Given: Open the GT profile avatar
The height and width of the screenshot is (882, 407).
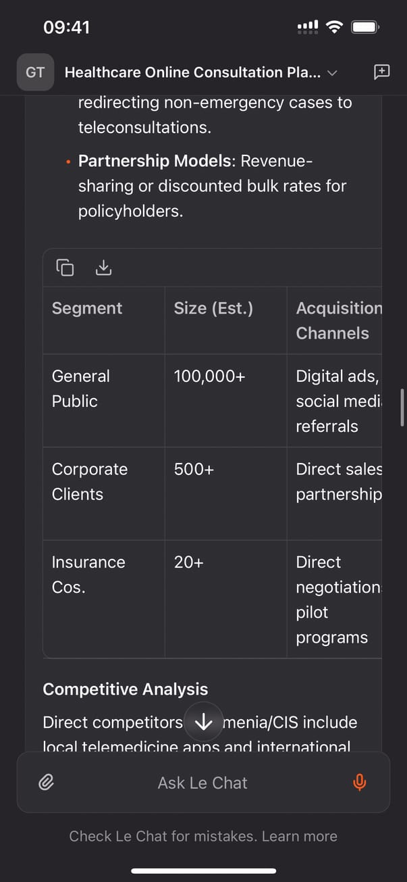Looking at the screenshot, I should pyautogui.click(x=35, y=72).
